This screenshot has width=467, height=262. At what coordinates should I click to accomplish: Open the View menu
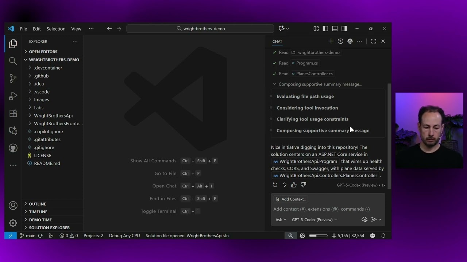click(x=76, y=28)
